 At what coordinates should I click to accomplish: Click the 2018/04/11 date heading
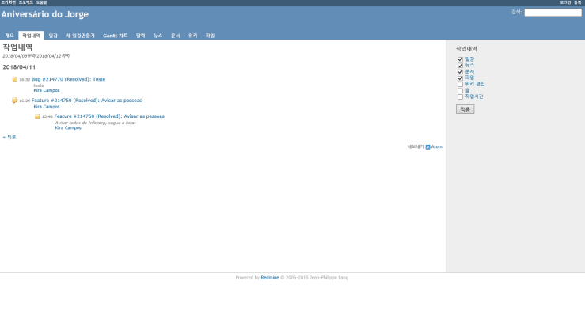pyautogui.click(x=19, y=67)
